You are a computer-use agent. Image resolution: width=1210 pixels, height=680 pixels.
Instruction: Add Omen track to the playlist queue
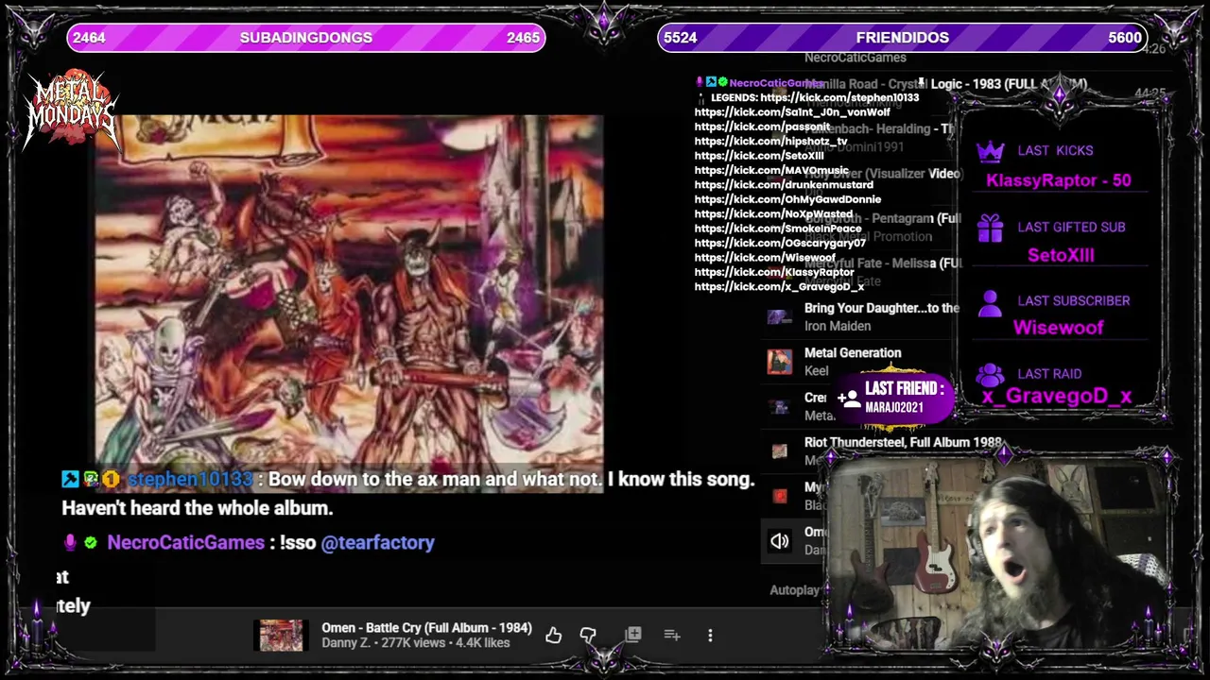click(672, 636)
